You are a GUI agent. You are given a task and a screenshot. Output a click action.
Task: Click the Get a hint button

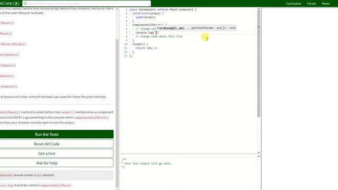57,154
